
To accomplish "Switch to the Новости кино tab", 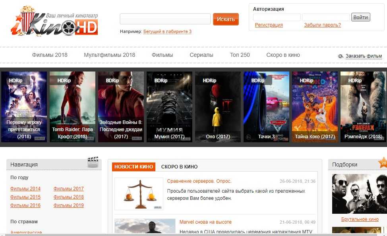I will pos(134,166).
